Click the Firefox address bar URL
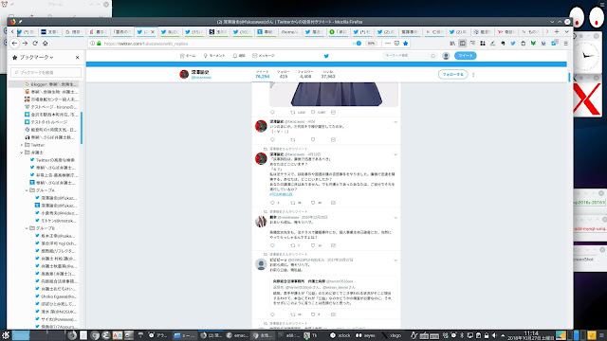The image size is (607, 341). pos(146,44)
